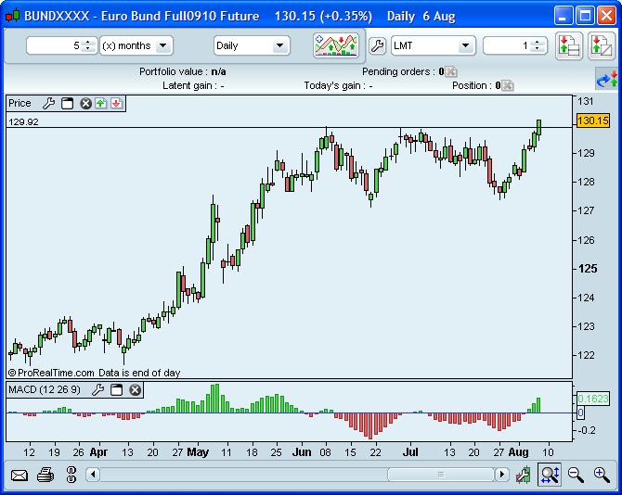Click the chart tools wrench icon at bottom
Image resolution: width=622 pixels, height=495 pixels.
pyautogui.click(x=524, y=475)
